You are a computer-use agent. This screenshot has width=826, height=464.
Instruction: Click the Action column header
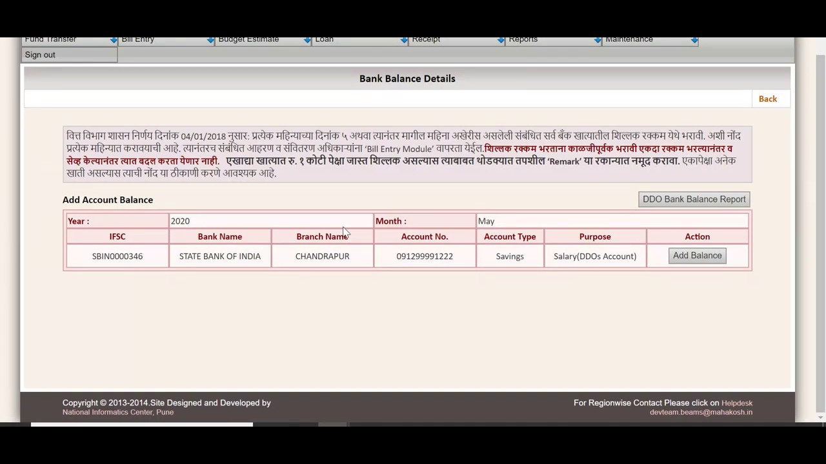(x=698, y=237)
